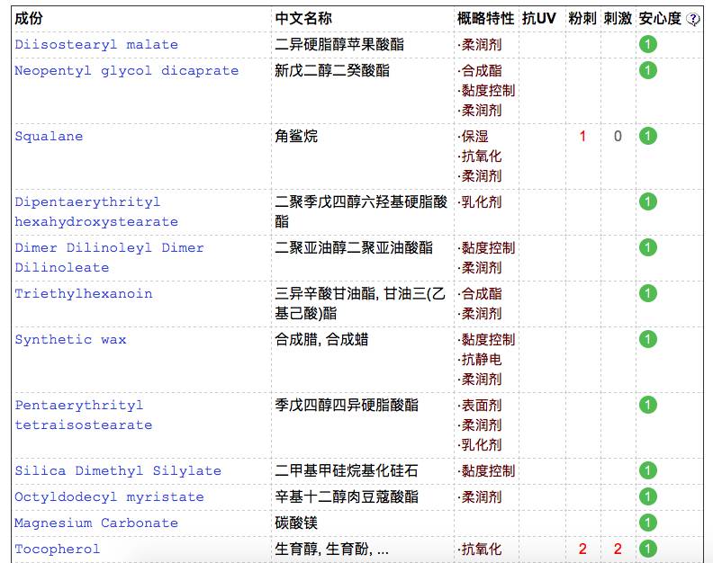This screenshot has height=563, width=713.
Task: Click the green safety badge for Tocopherol
Action: pyautogui.click(x=647, y=549)
